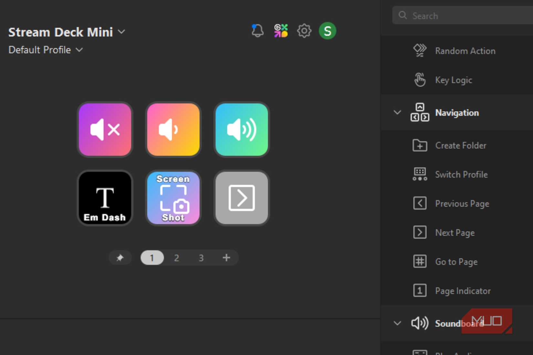Collapse the Soundboard category
Screen dimensions: 533x355
point(397,323)
